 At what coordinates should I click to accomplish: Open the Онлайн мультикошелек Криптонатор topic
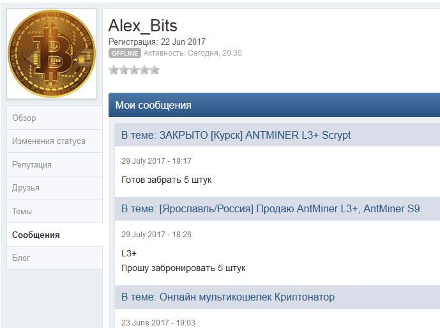click(247, 297)
